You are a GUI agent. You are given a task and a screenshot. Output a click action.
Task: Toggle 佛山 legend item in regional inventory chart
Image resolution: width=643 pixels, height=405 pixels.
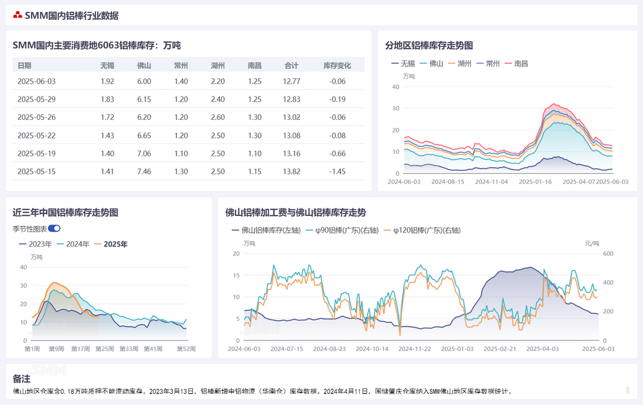point(431,63)
